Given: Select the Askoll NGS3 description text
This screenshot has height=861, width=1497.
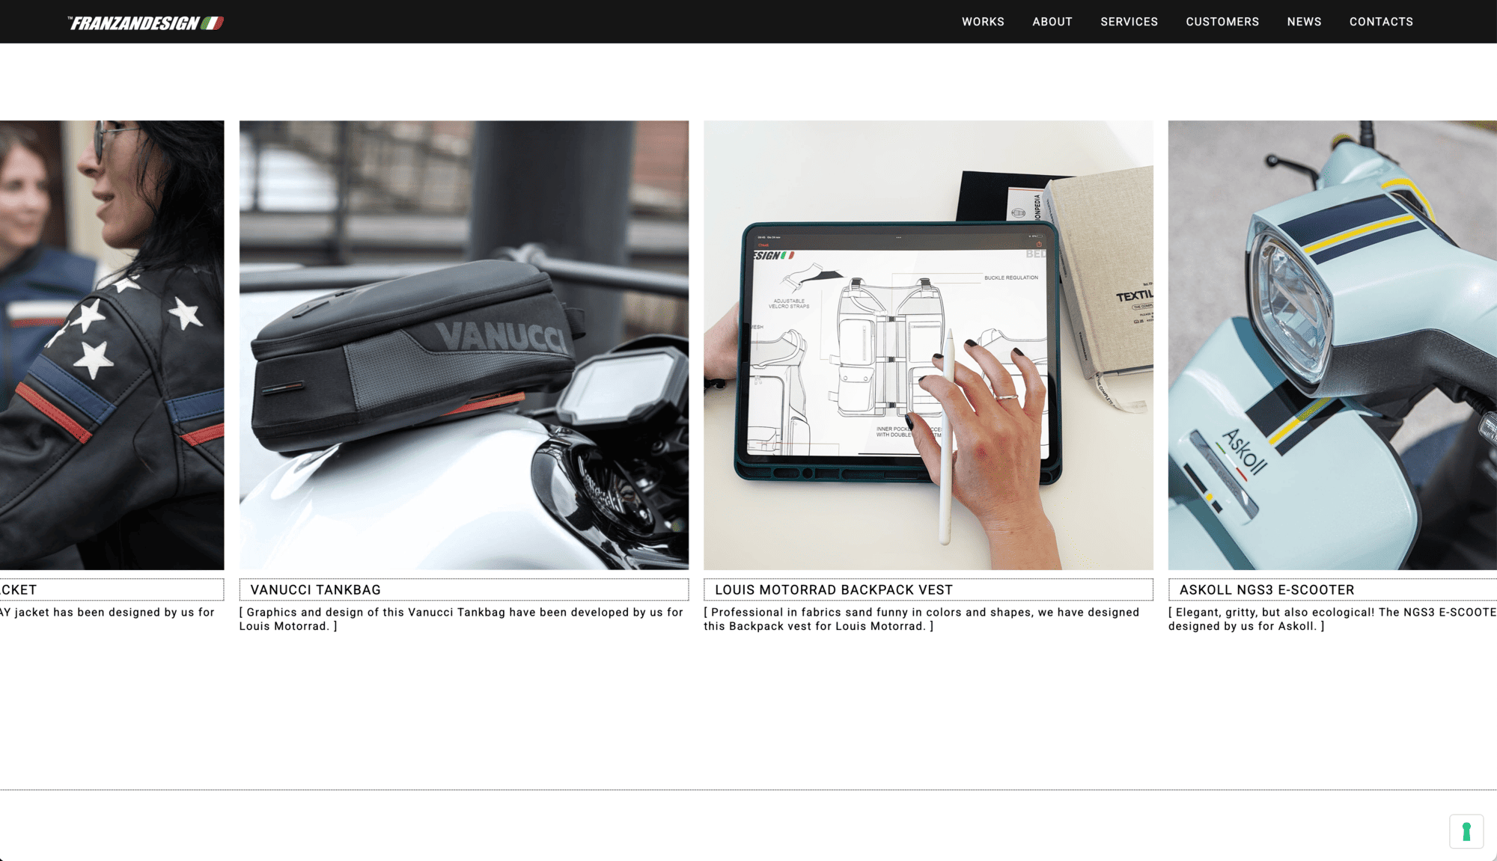Looking at the screenshot, I should (x=1332, y=619).
